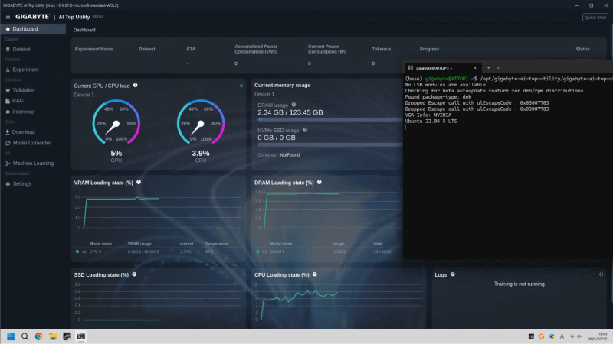Click the input method A tray icon
Screen dimensions: 613x344
coord(562,336)
